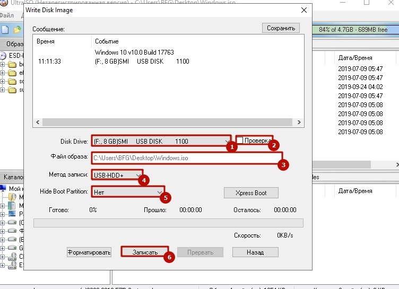Close the Write Disk Image dialog
The height and width of the screenshot is (289, 399).
304,10
